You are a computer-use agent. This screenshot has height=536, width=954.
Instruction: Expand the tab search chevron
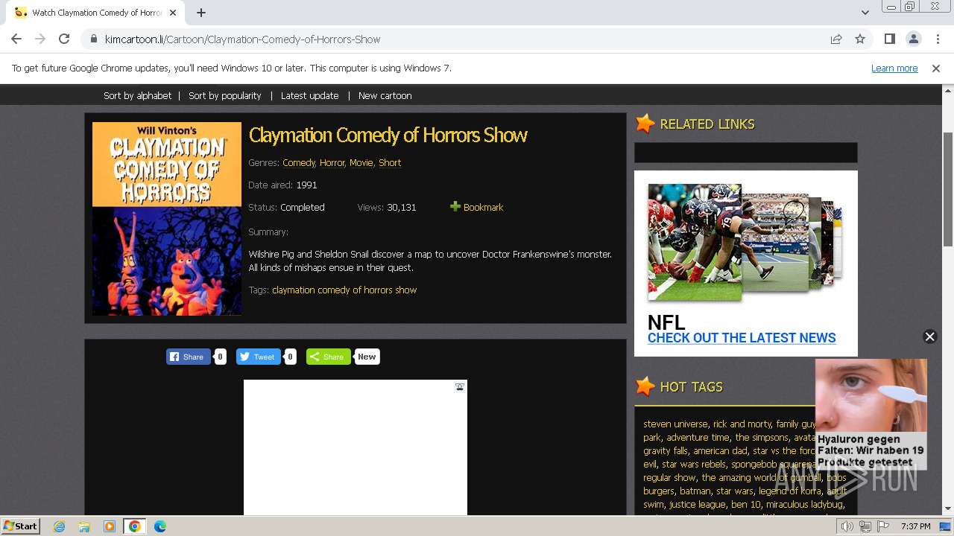tap(865, 13)
